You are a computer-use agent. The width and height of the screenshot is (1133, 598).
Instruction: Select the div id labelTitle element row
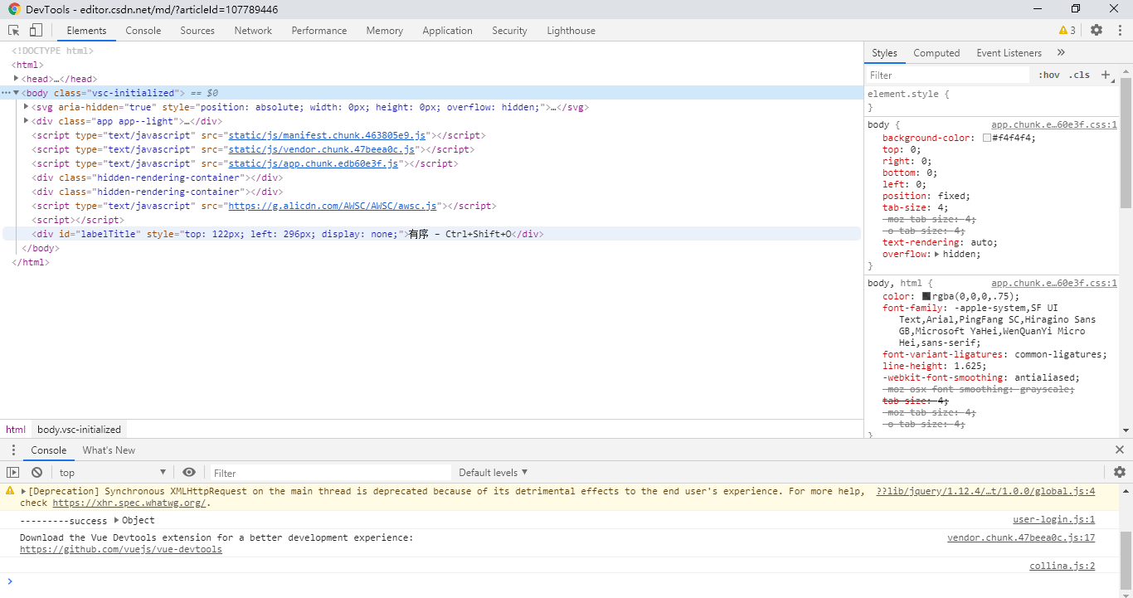[431, 234]
